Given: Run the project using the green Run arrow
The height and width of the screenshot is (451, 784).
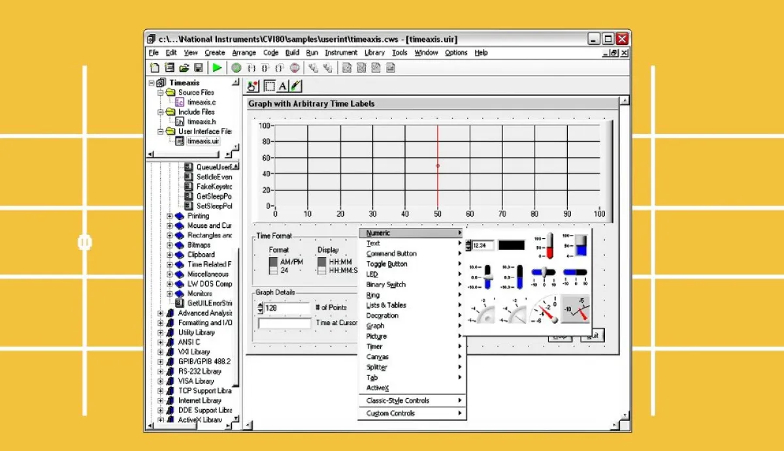Looking at the screenshot, I should point(217,67).
